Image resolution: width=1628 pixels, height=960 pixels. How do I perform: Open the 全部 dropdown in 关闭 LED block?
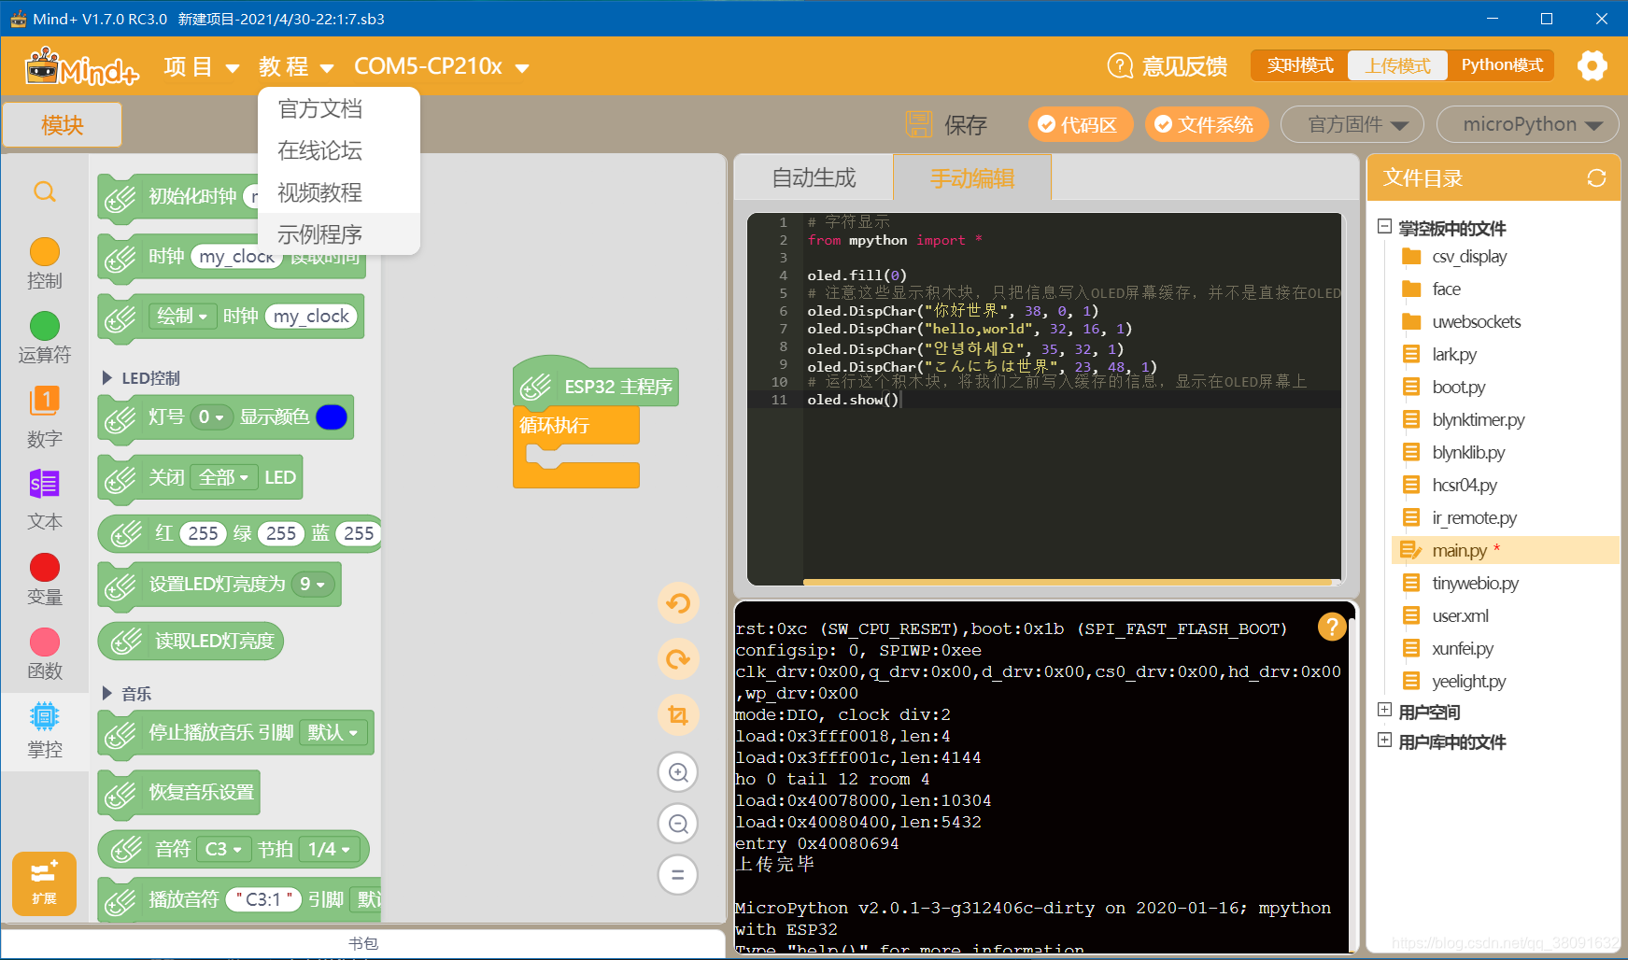224,478
